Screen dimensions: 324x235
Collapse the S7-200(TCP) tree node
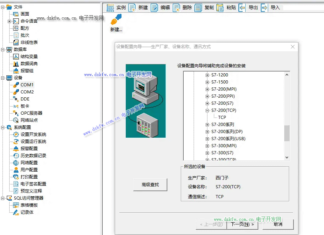pyautogui.click(x=207, y=110)
